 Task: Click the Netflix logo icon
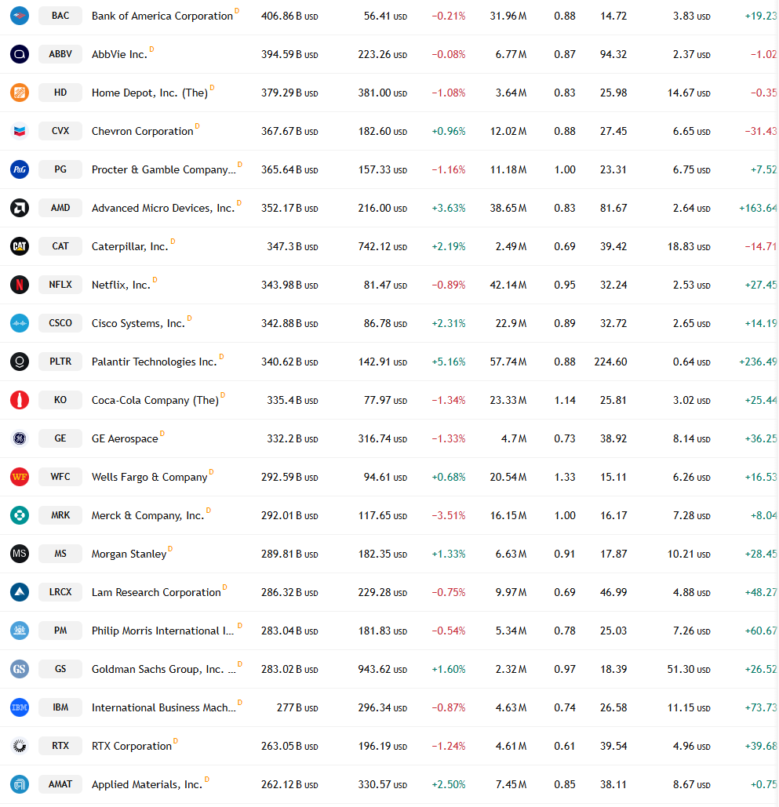click(20, 285)
